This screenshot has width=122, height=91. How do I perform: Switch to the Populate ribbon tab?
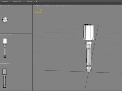tap(29, 1)
